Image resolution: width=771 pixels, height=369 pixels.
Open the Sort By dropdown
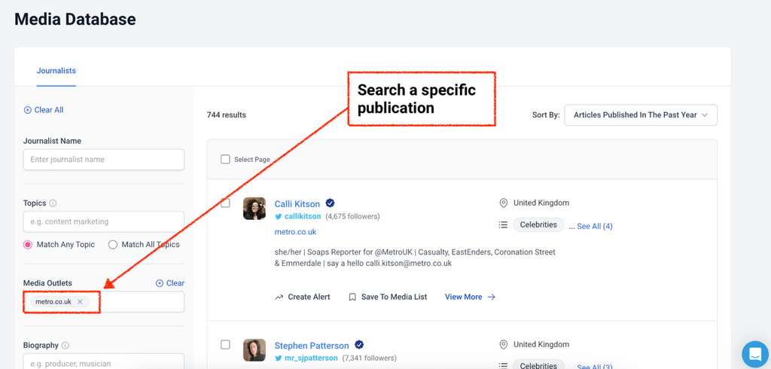[x=640, y=115]
